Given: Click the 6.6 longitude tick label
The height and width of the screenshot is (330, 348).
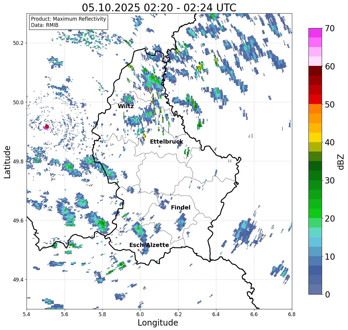Looking at the screenshot, I should tap(254, 314).
